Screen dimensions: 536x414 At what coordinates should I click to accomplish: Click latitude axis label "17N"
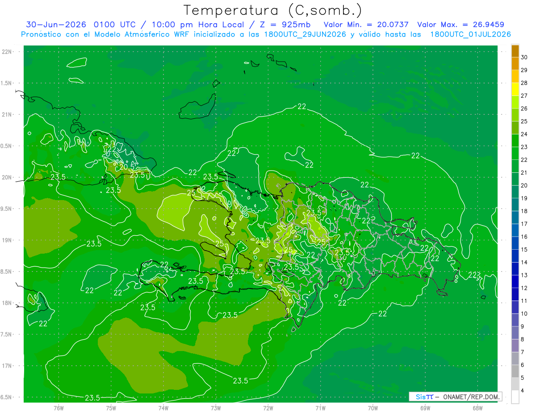[x=8, y=366]
